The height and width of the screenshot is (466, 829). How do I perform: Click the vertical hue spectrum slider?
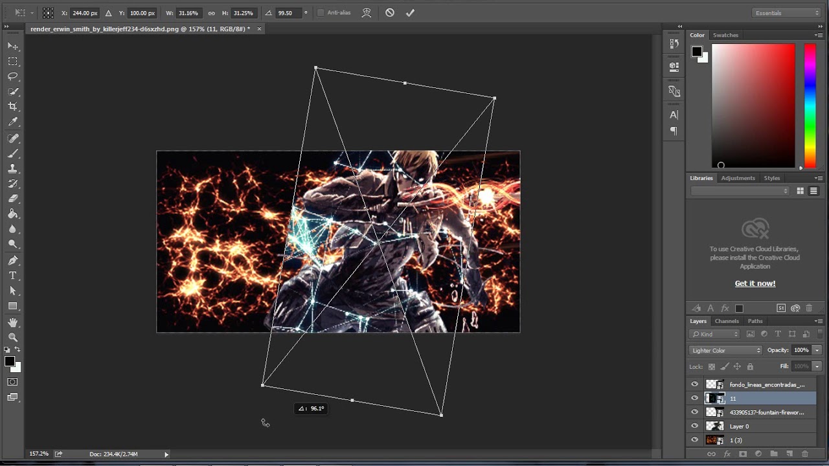810,105
